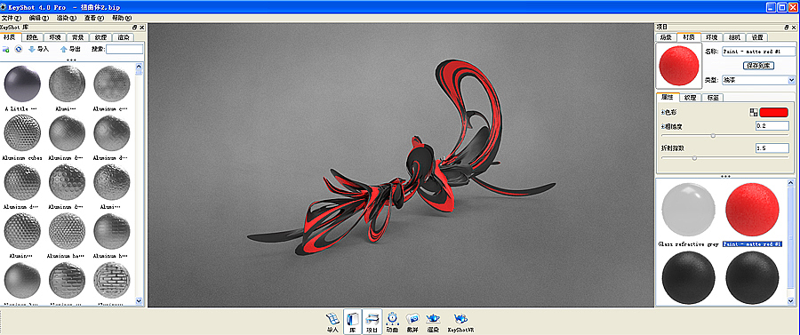
Task: Expand the 粗糙度 roughness property plus sign
Action: [x=662, y=126]
